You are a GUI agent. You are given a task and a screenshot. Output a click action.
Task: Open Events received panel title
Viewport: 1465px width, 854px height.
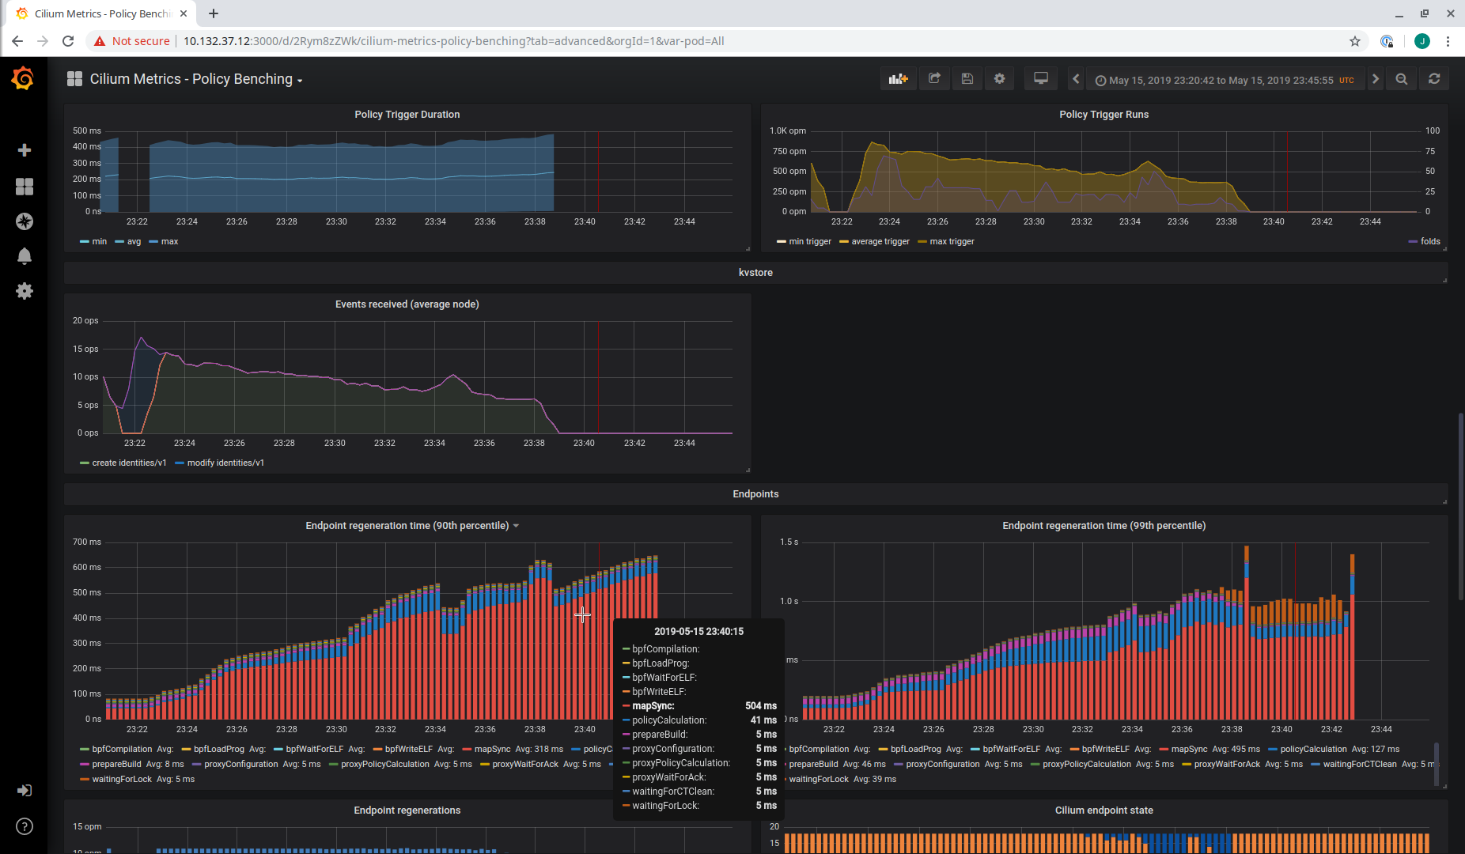pos(407,304)
